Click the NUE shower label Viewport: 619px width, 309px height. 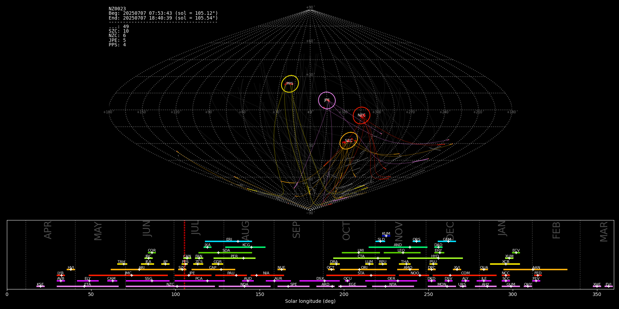[281, 268]
